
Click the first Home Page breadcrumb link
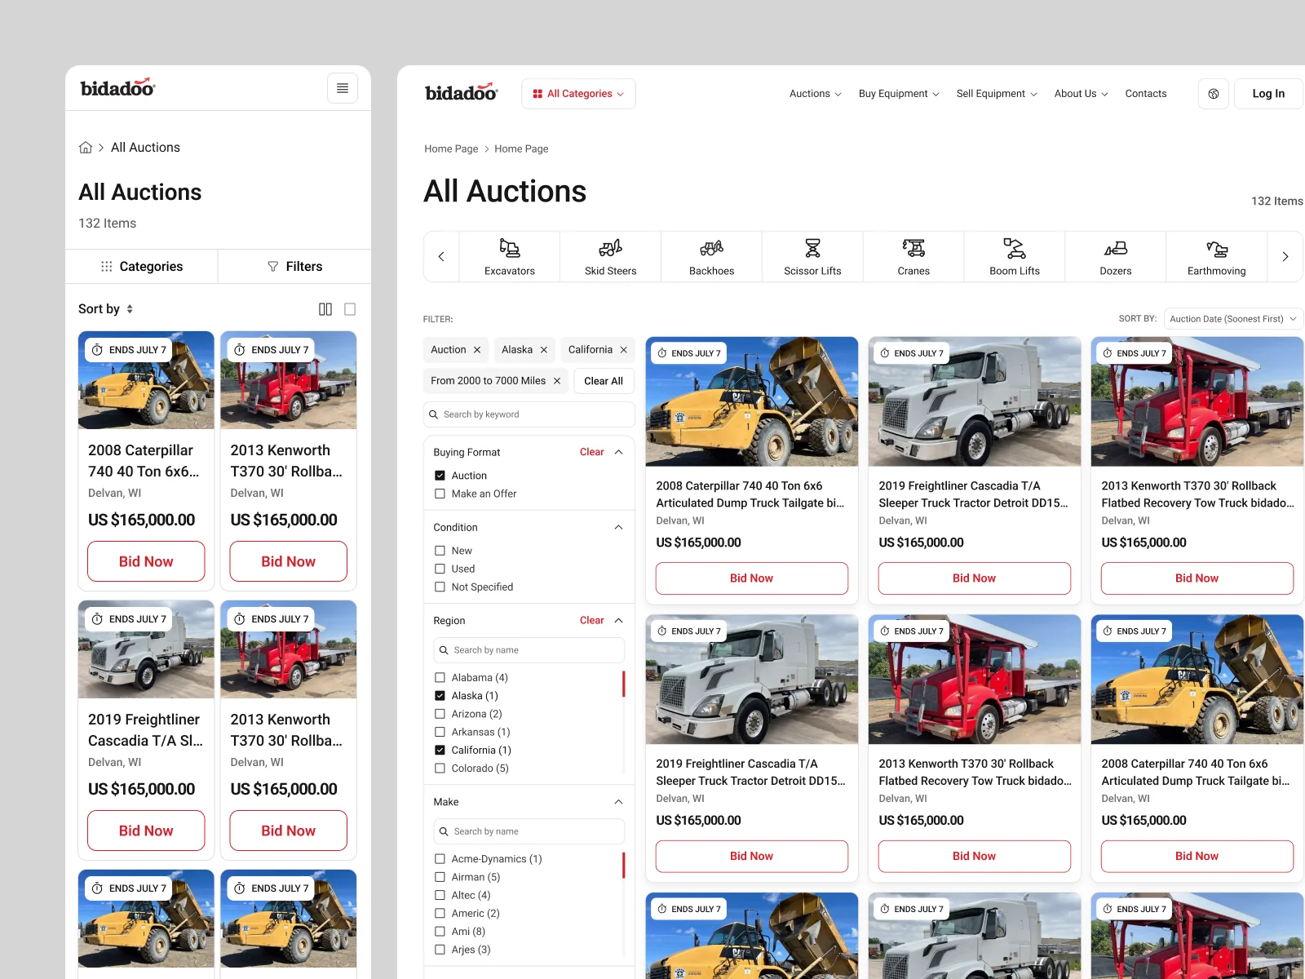coord(451,148)
